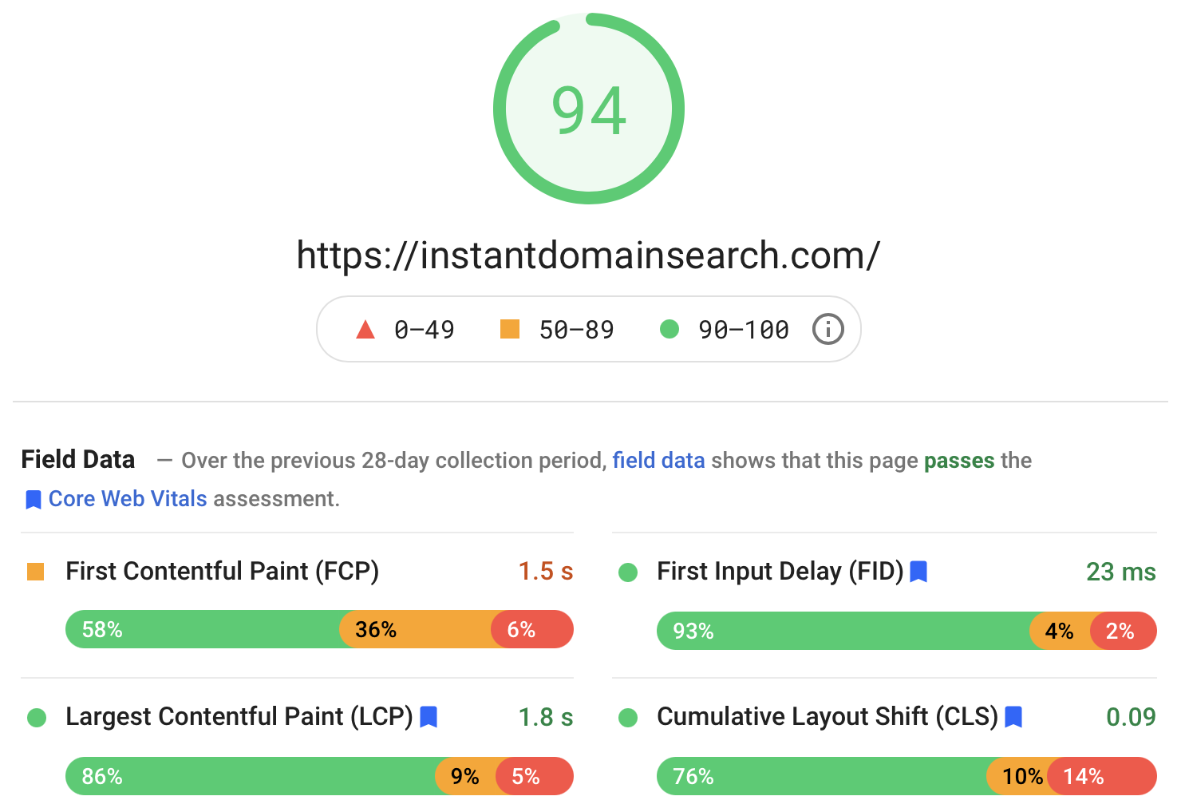Click the instantdomainsearch.com URL text

(588, 255)
